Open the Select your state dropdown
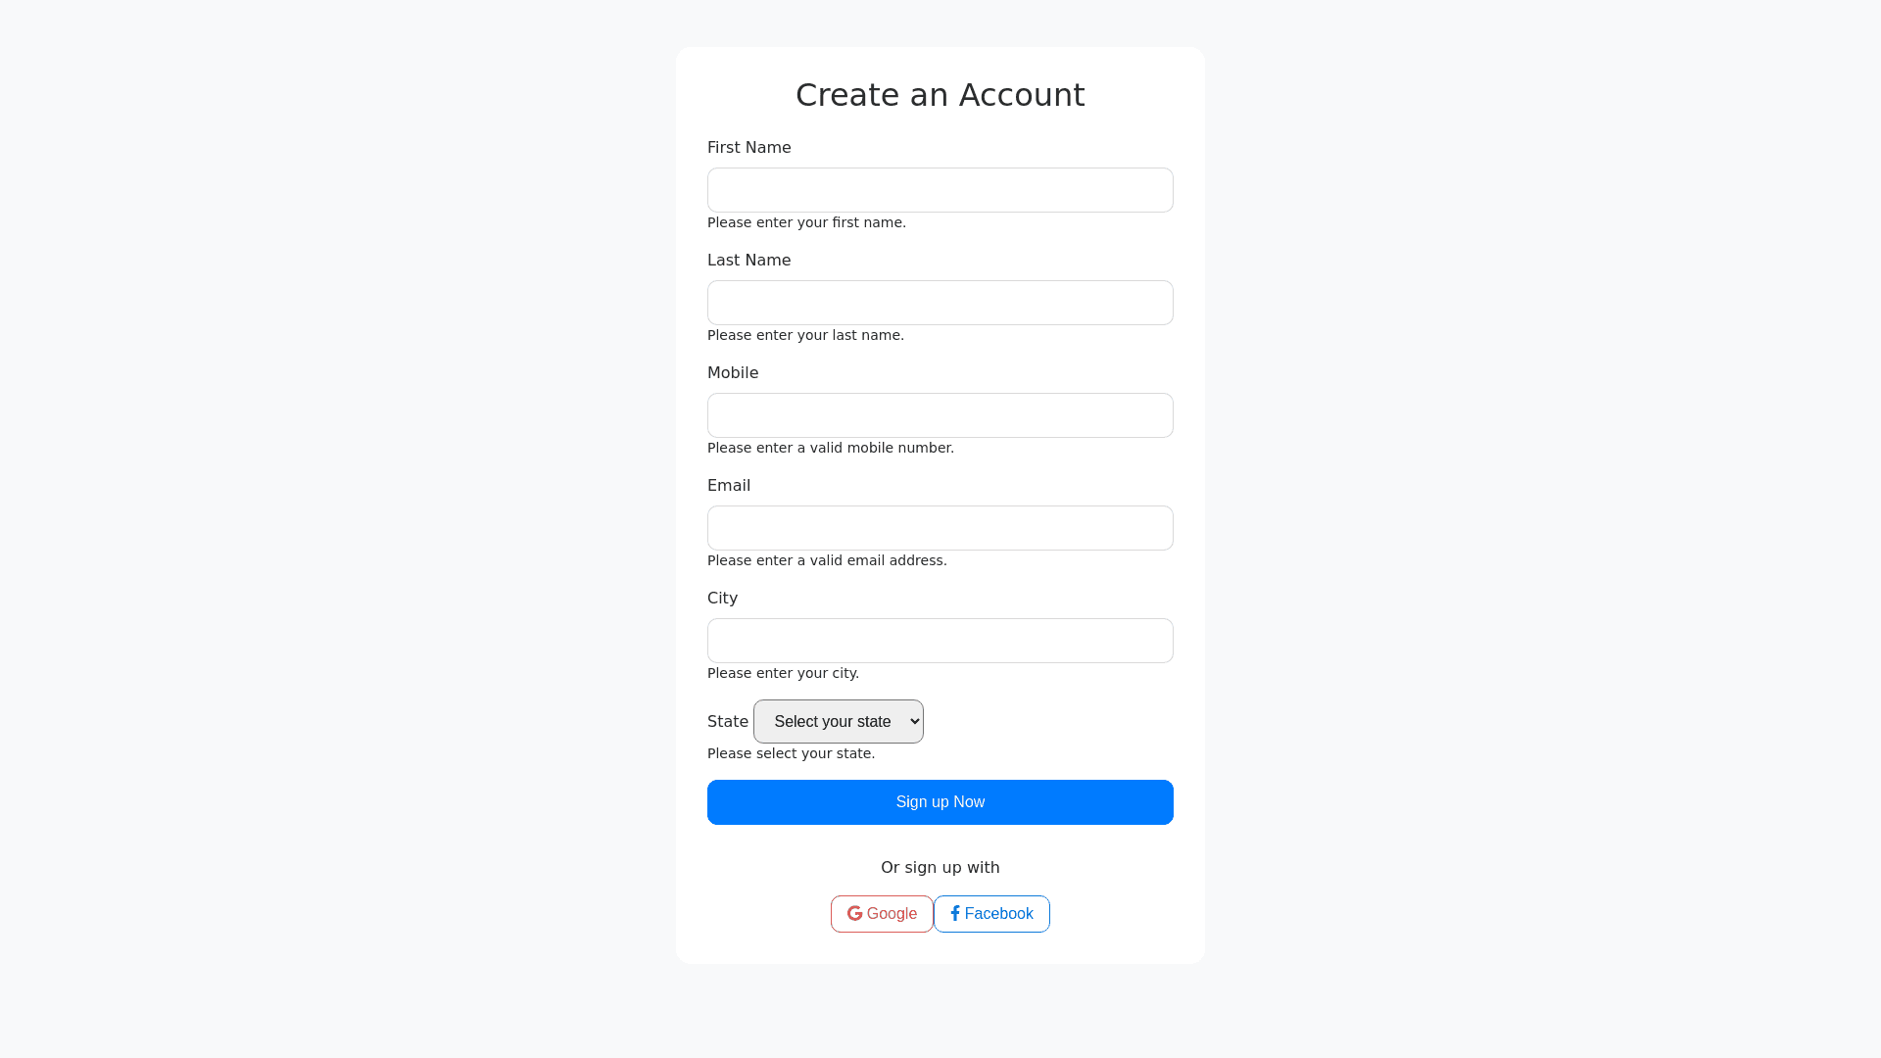The image size is (1881, 1058). pyautogui.click(x=839, y=722)
